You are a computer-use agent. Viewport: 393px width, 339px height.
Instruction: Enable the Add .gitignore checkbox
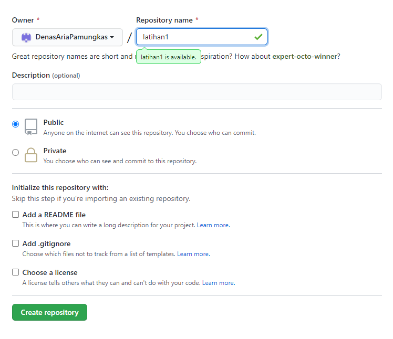click(x=16, y=243)
